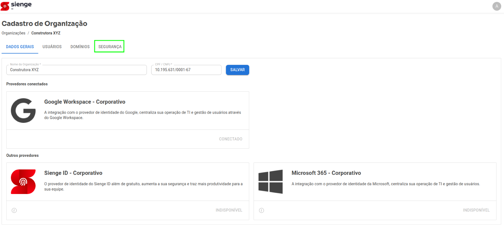Image resolution: width=504 pixels, height=228 pixels.
Task: Click the Sienge ID provider description text
Action: [x=143, y=186]
